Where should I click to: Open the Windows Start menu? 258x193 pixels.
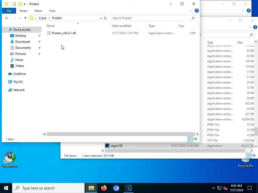pyautogui.click(x=6, y=188)
